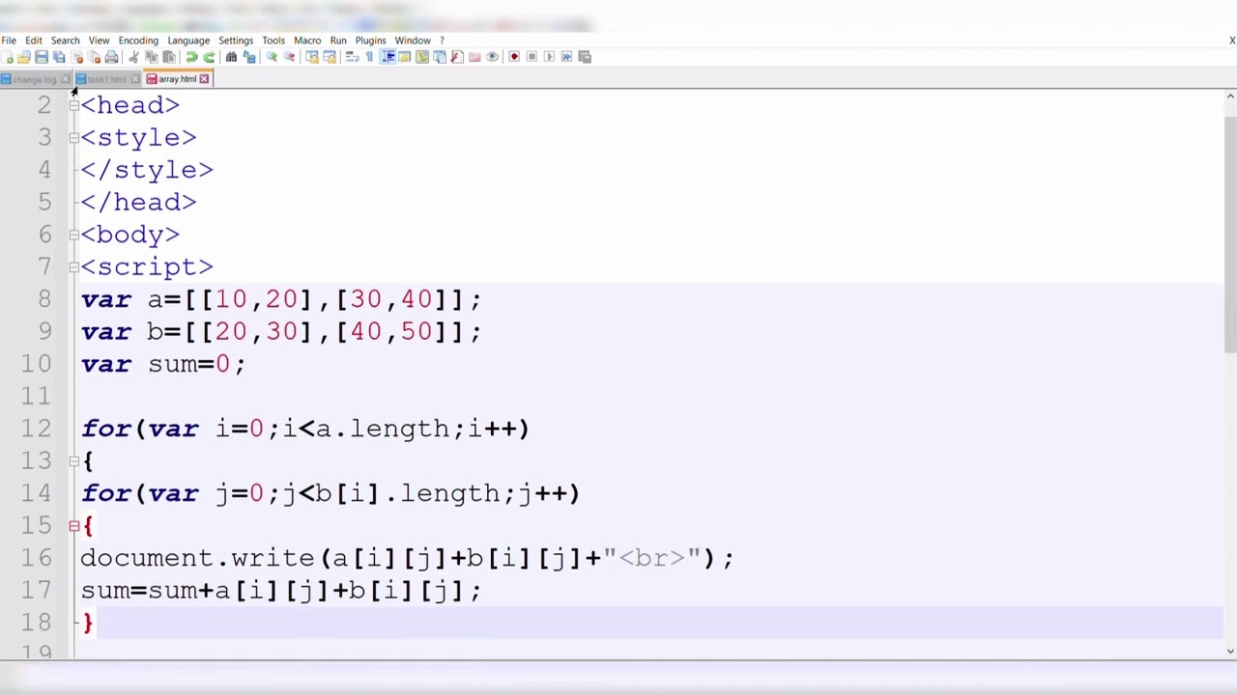Click the Close document toolbar icon

click(x=77, y=57)
